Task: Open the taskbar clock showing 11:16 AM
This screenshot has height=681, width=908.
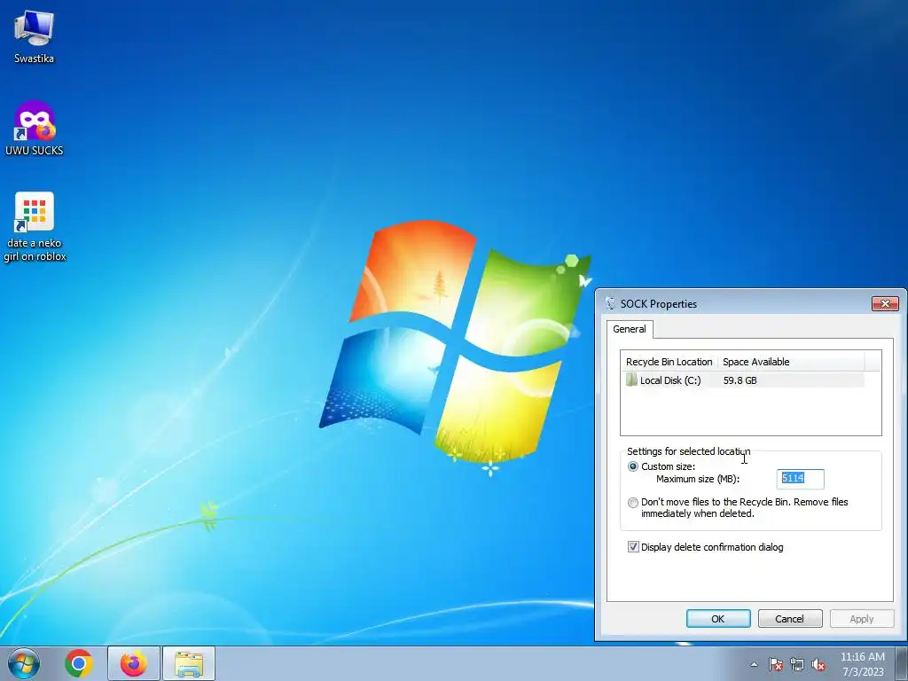Action: (863, 663)
